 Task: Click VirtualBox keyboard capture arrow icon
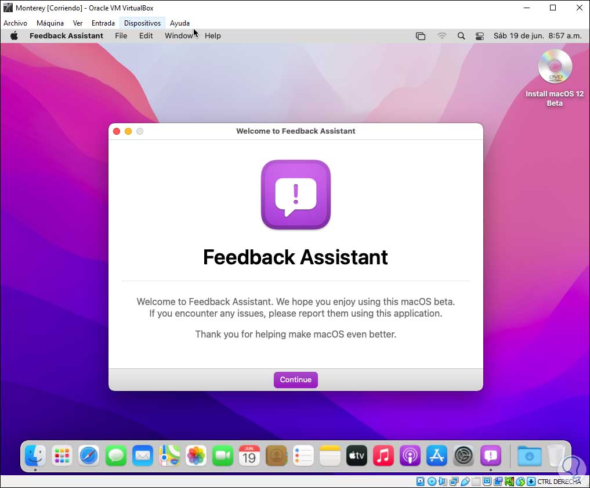click(x=531, y=481)
